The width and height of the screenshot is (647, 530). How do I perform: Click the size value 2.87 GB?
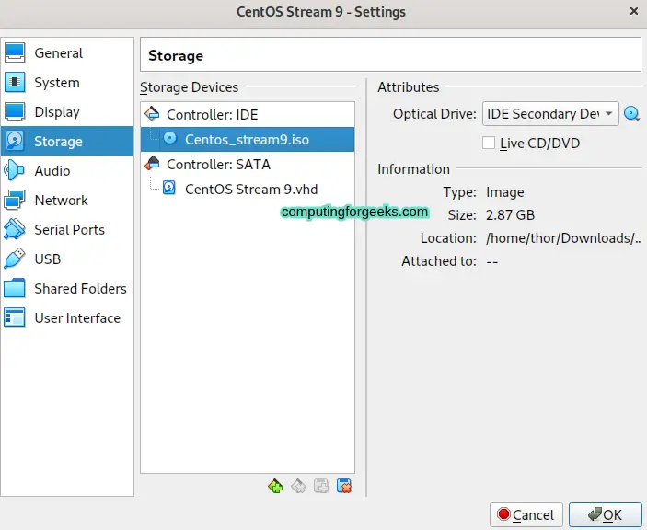(510, 215)
